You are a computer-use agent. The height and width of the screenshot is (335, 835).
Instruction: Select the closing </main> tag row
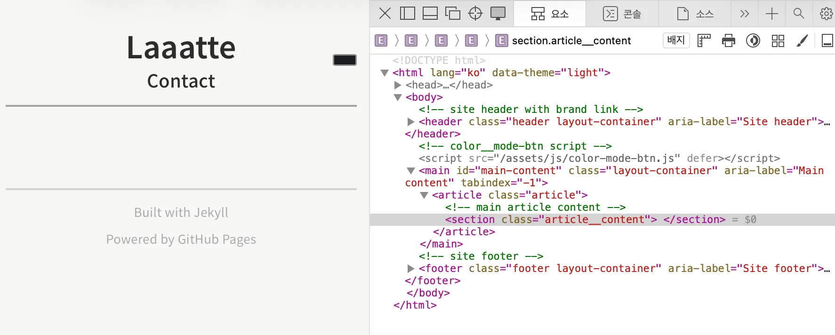coord(442,244)
